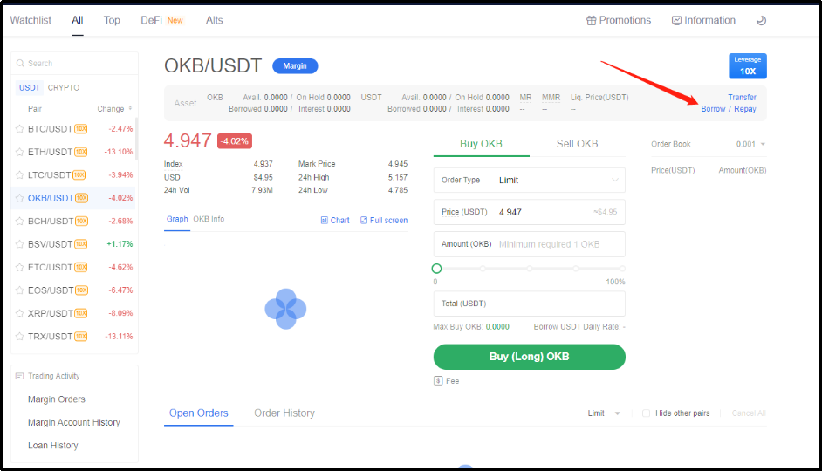Open Margin Account History
This screenshot has width=822, height=471.
[74, 422]
